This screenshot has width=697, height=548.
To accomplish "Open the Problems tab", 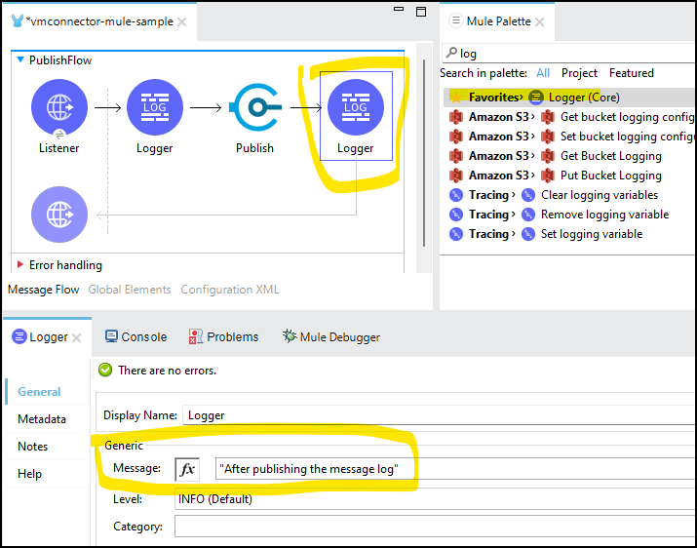I will [x=223, y=337].
